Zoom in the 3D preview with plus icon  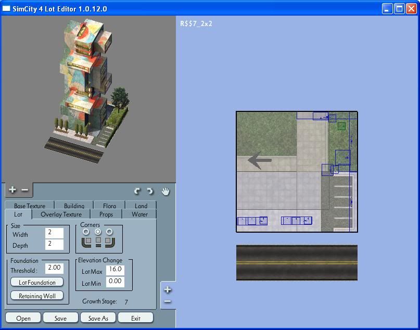(12, 190)
